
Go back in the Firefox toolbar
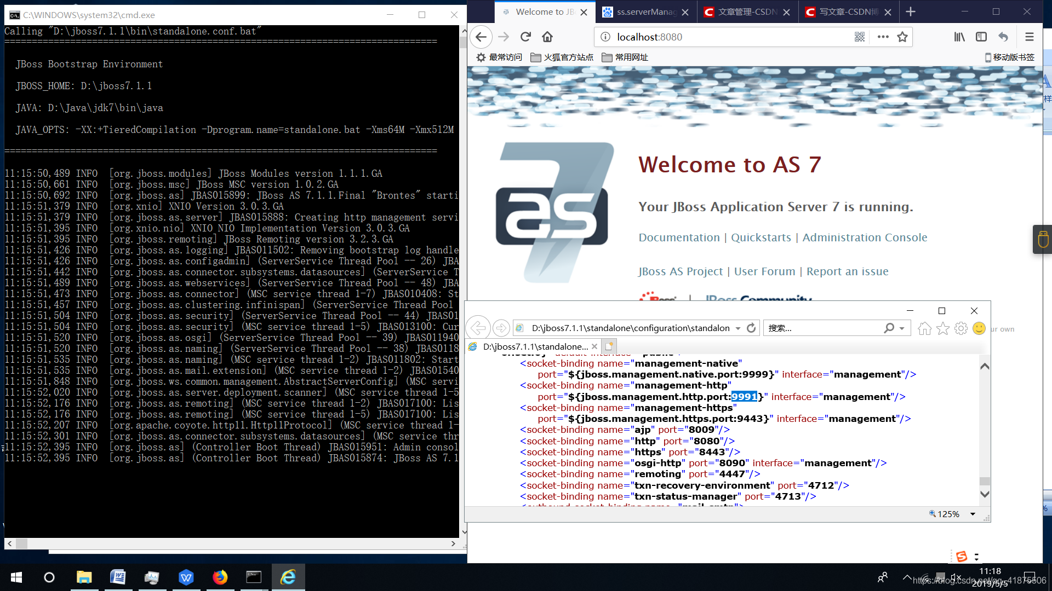[x=481, y=37]
